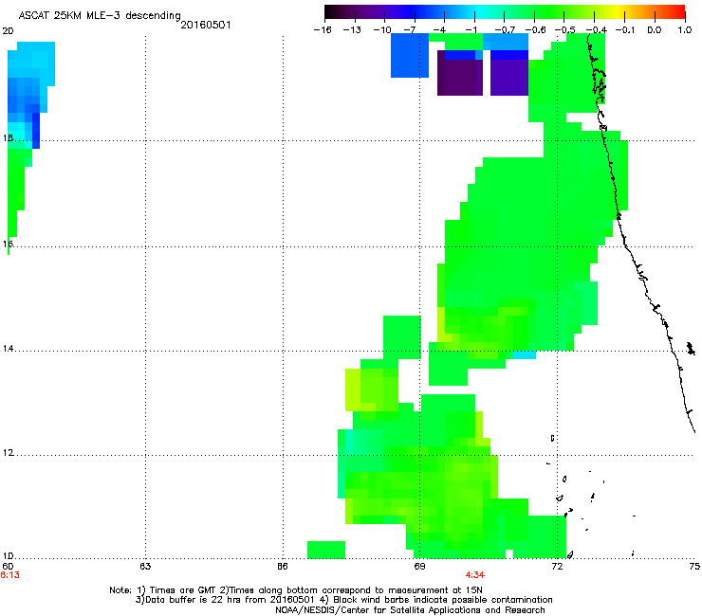Click the '-0.5' color bar label
The height and width of the screenshot is (616, 702).
click(x=565, y=30)
